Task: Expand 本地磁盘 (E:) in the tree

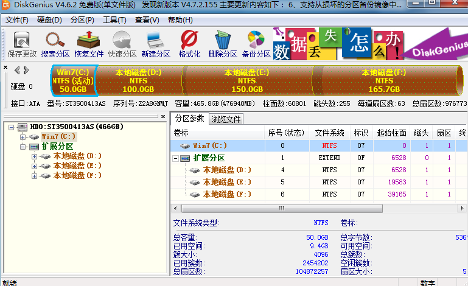Action: pyautogui.click(x=34, y=166)
